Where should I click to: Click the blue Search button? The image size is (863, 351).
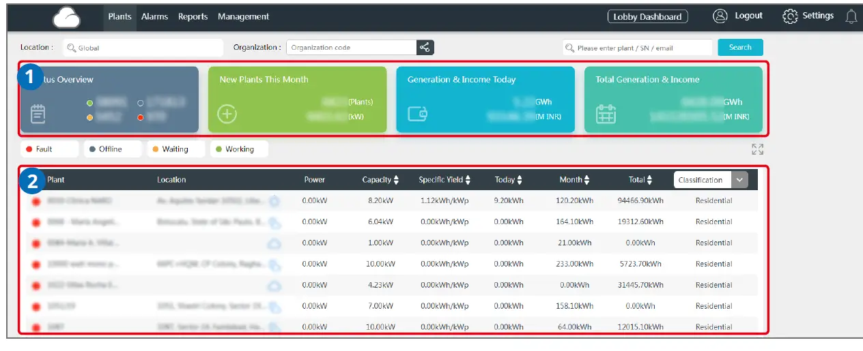(740, 47)
